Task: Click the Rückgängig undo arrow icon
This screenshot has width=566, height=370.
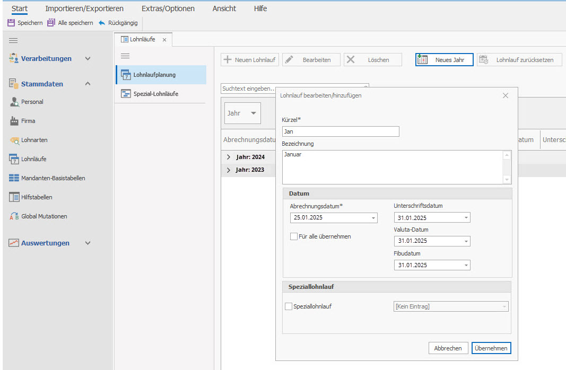Action: (x=102, y=23)
